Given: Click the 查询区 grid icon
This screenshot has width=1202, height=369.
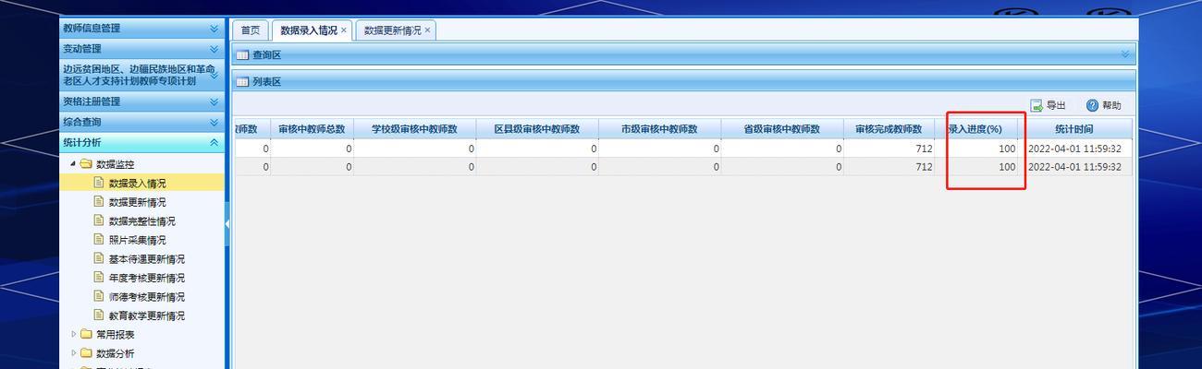Looking at the screenshot, I should pos(243,55).
